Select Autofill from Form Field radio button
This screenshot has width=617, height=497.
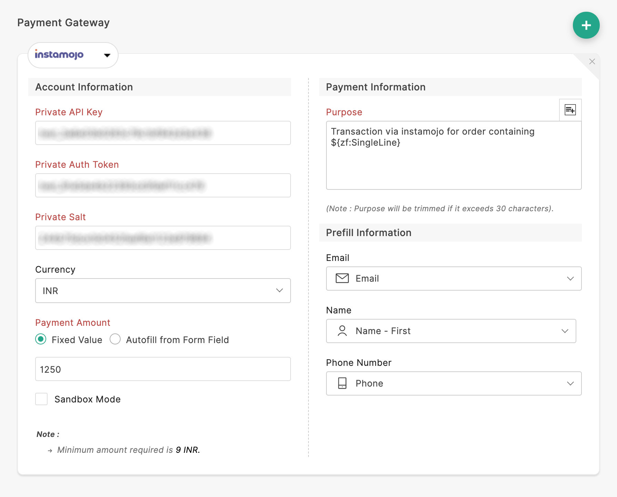coord(115,339)
